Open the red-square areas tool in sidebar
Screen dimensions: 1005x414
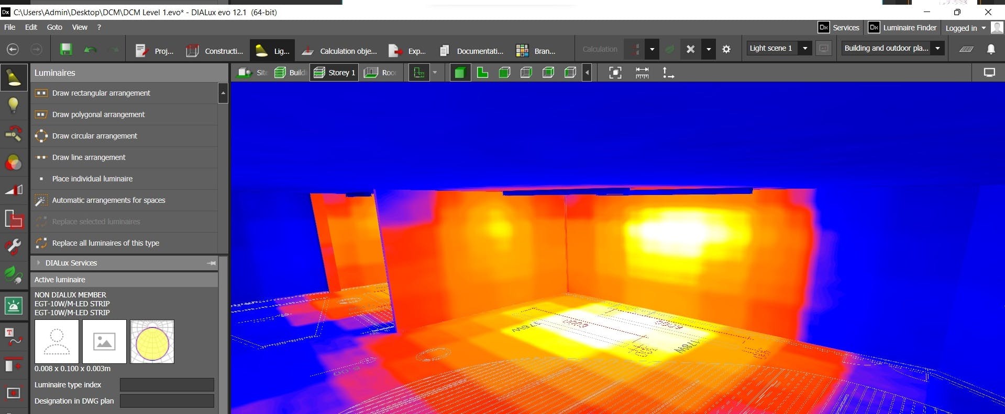tap(14, 219)
